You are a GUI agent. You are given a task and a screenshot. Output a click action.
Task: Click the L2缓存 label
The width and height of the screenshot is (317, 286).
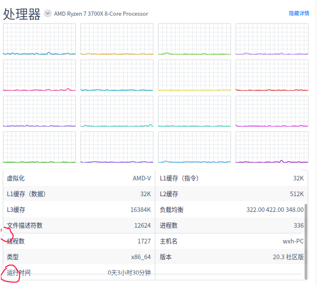(169, 194)
